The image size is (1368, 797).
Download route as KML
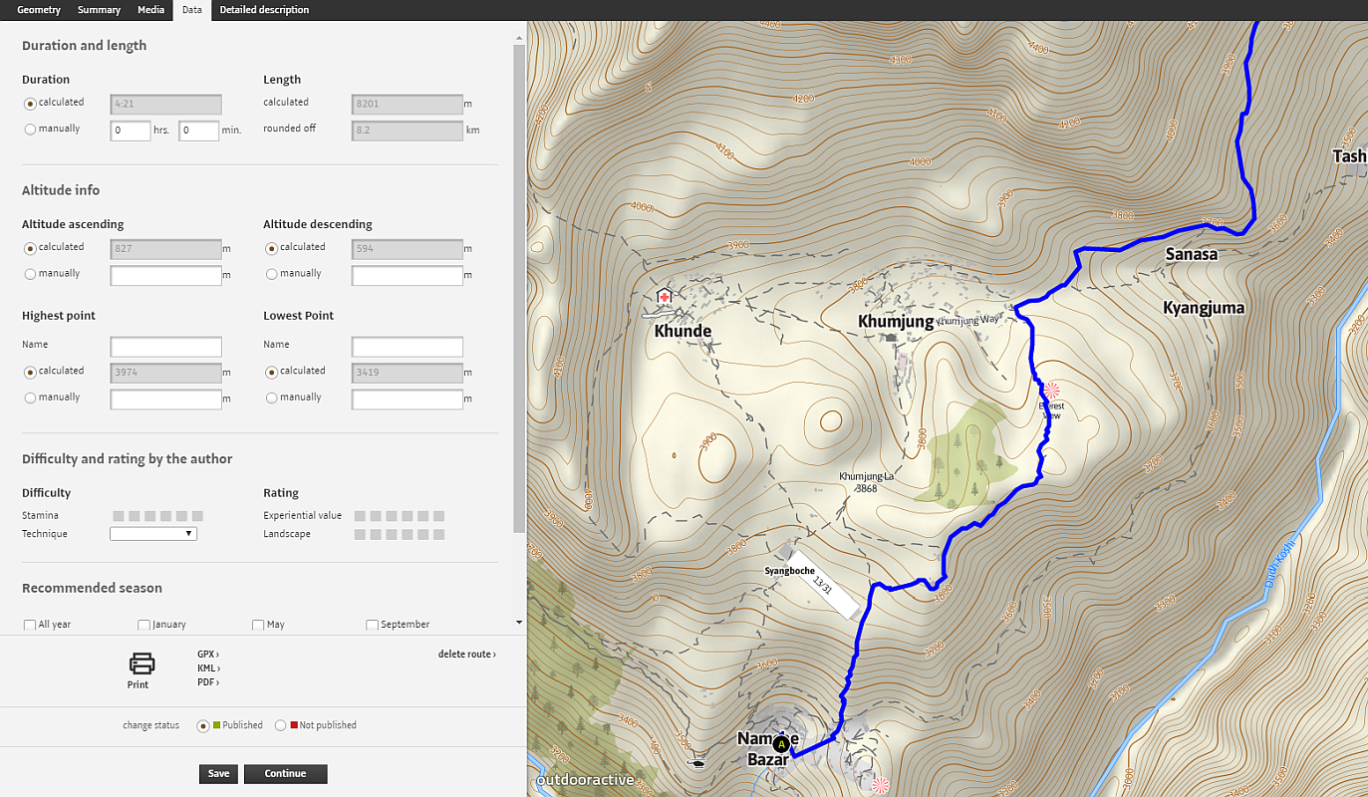click(208, 668)
